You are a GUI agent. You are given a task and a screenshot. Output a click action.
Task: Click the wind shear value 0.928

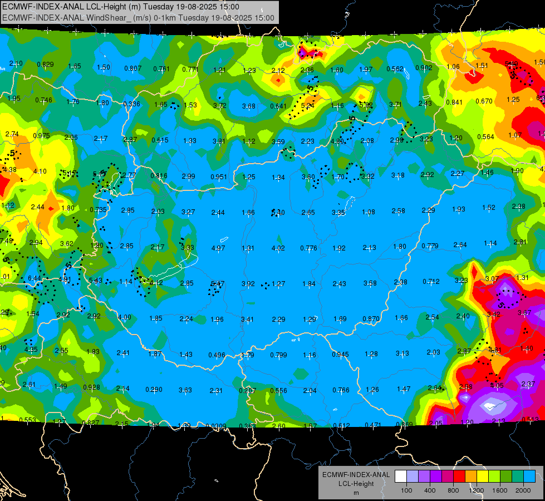coord(91,387)
